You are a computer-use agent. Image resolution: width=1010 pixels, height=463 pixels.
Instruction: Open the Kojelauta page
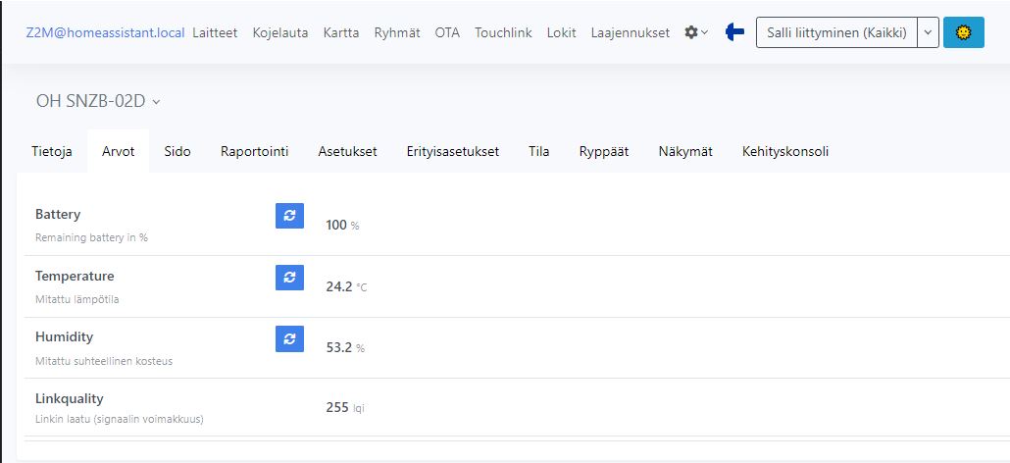click(279, 32)
